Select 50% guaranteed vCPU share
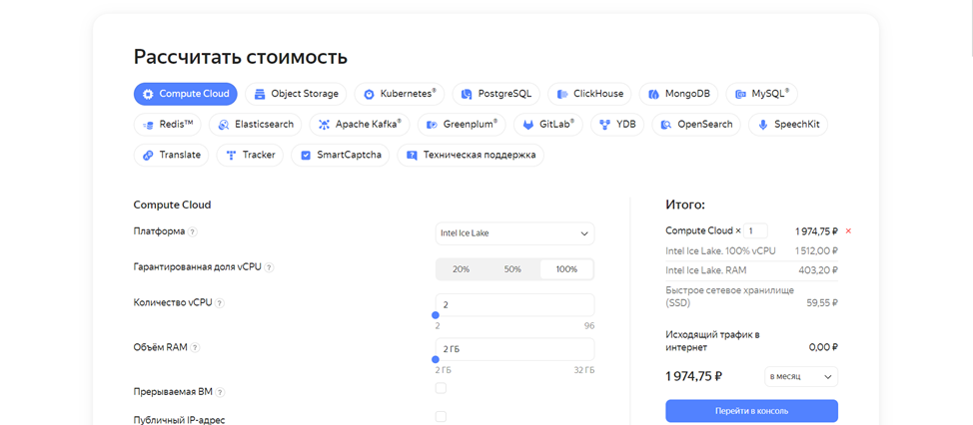The width and height of the screenshot is (973, 425). [x=512, y=269]
